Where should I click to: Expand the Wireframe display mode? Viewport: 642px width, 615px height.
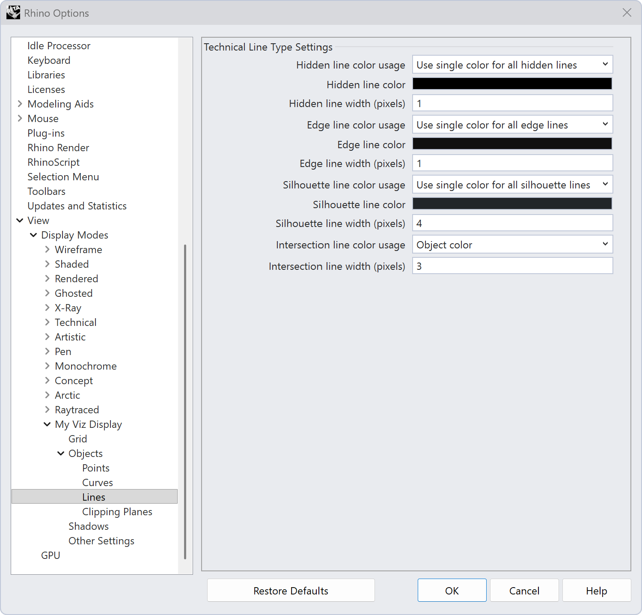point(47,249)
